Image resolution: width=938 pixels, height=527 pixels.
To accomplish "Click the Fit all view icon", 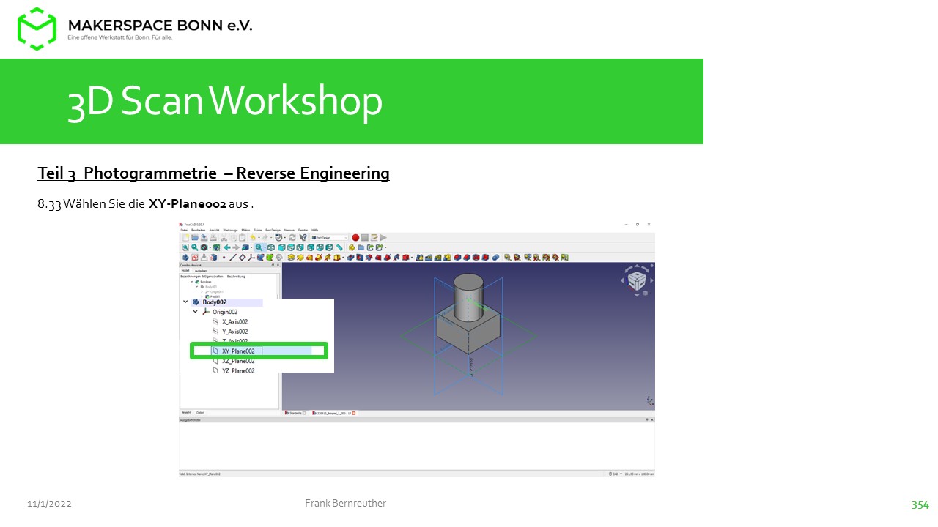I will point(185,247).
